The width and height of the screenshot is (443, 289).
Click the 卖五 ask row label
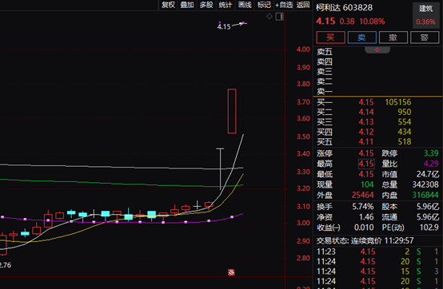325,52
